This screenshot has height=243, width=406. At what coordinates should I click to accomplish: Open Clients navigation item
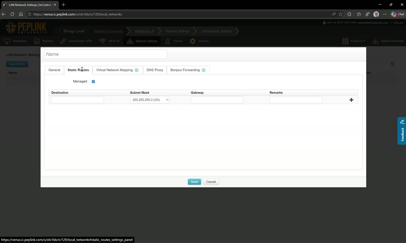tap(174, 41)
